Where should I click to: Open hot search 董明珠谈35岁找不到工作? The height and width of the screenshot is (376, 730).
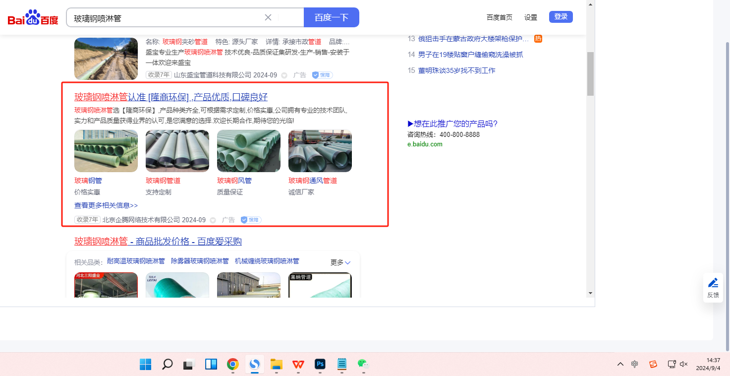457,70
